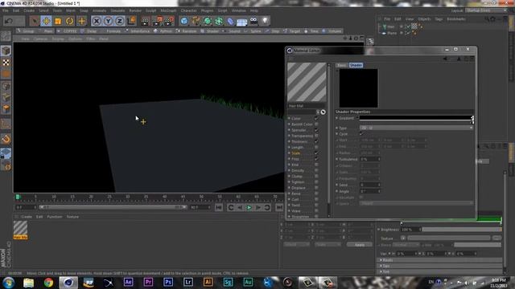The width and height of the screenshot is (515, 289).
Task: Open Create menu in material manager
Action: (x=27, y=217)
